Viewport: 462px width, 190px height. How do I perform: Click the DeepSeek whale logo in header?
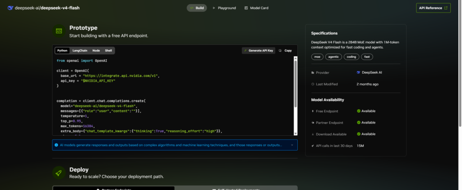click(11, 8)
